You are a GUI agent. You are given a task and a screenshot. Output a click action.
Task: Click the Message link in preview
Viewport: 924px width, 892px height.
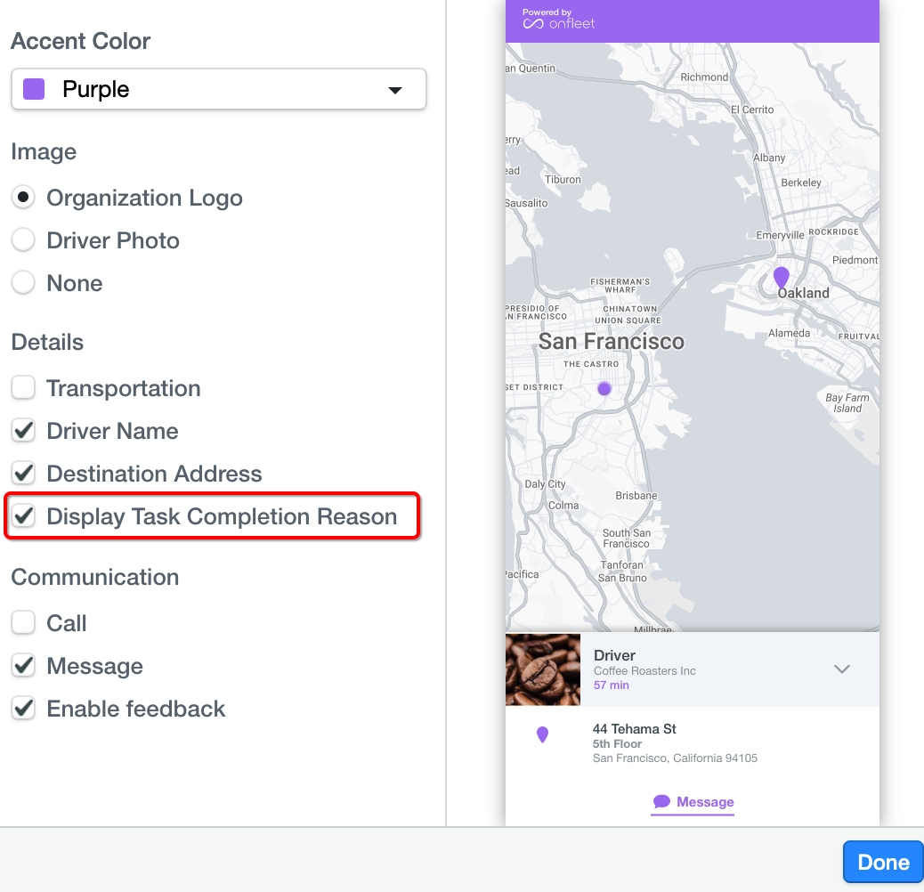tap(705, 802)
